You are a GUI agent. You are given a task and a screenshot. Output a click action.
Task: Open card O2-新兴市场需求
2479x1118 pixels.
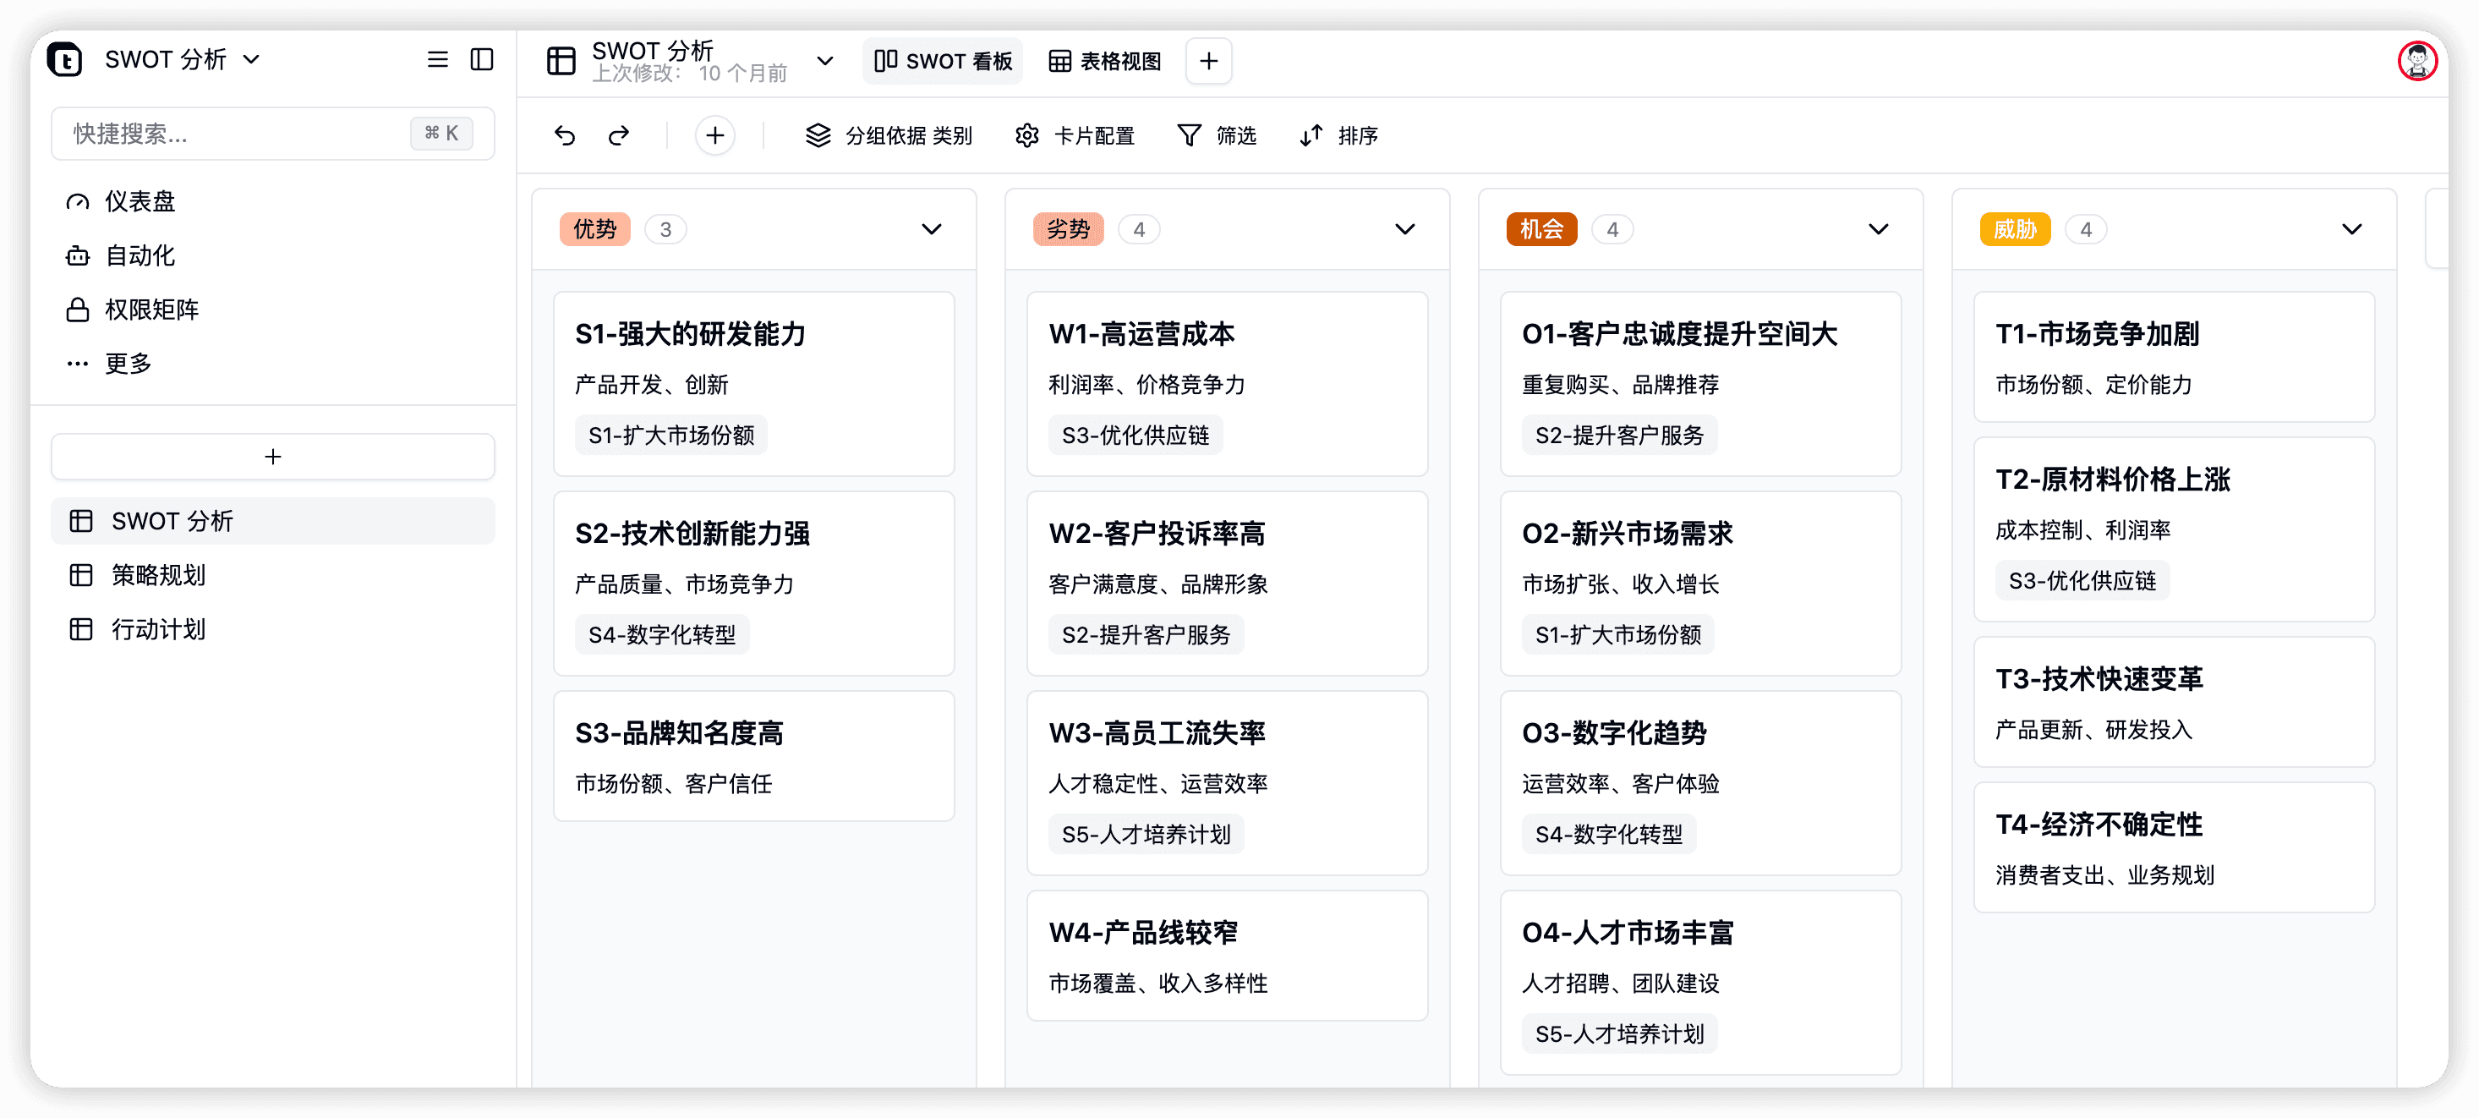click(x=1700, y=583)
